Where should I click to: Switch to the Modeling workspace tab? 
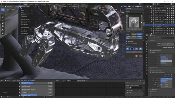[x=31, y=4]
